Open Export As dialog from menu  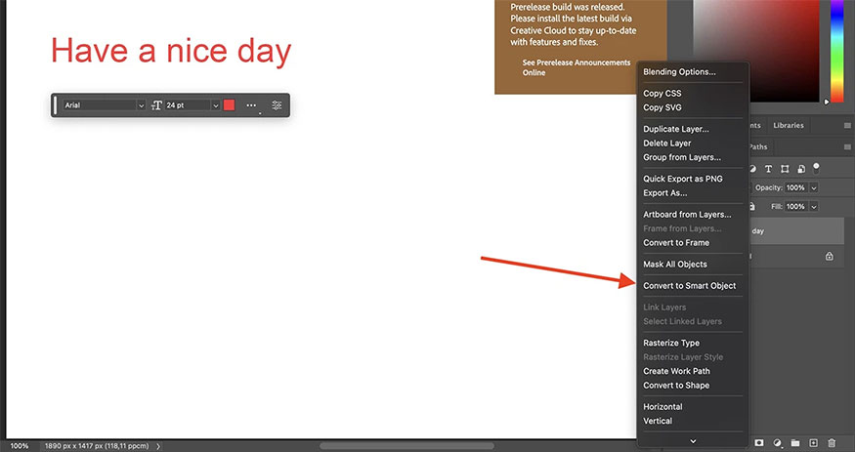tap(664, 192)
